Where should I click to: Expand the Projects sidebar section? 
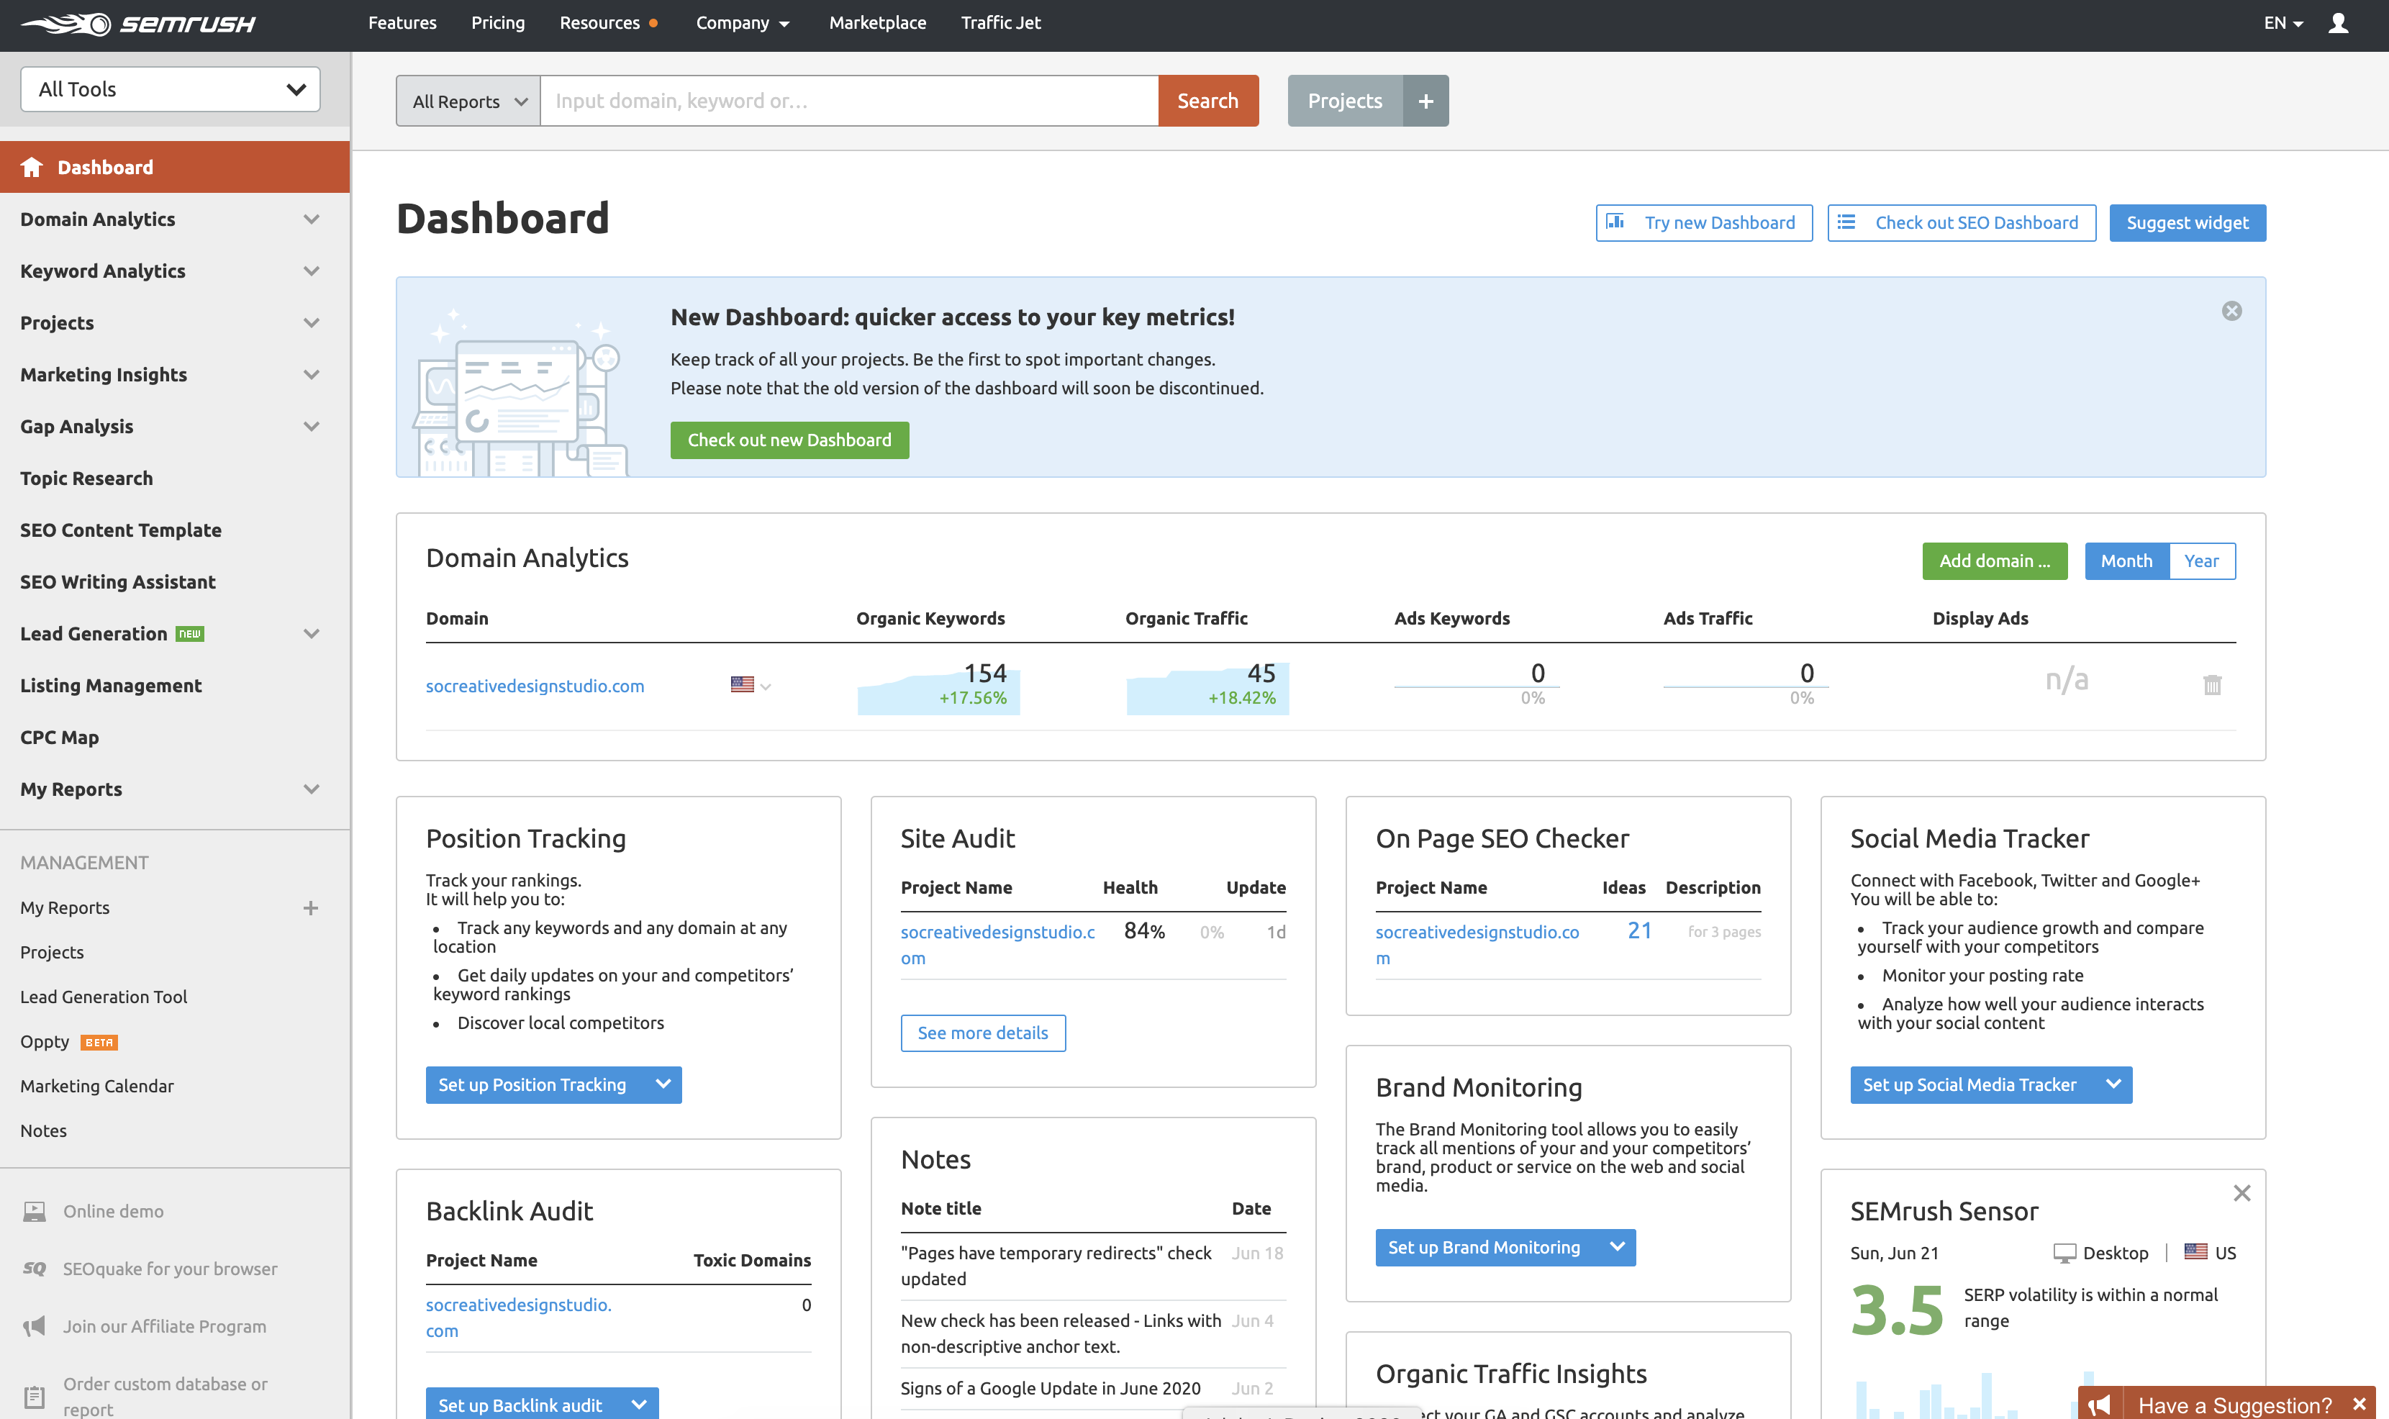point(311,322)
